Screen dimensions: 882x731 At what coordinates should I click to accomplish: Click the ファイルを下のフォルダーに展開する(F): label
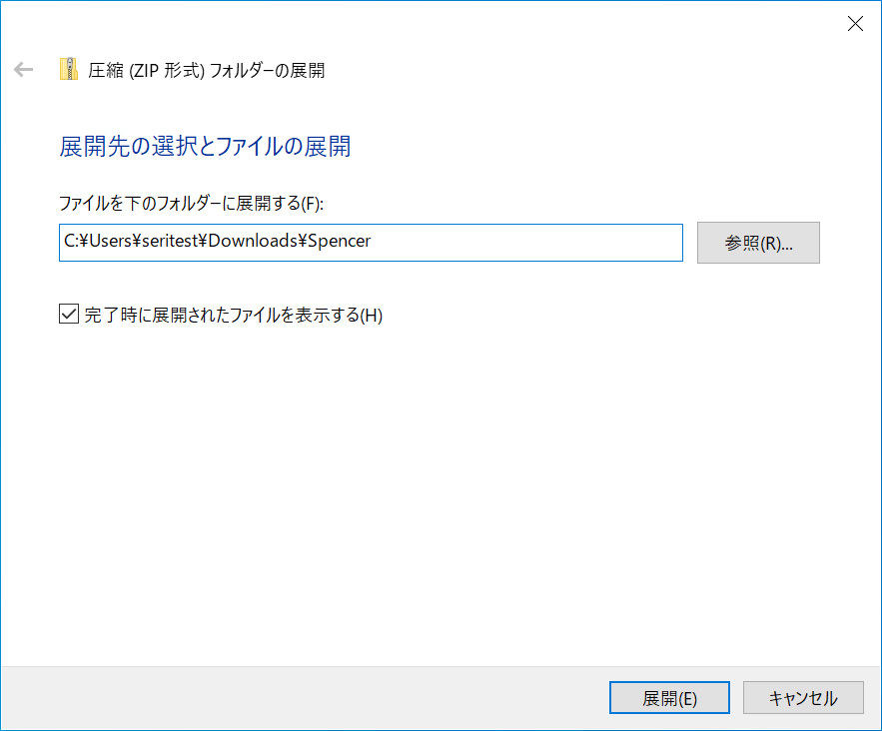click(x=191, y=203)
